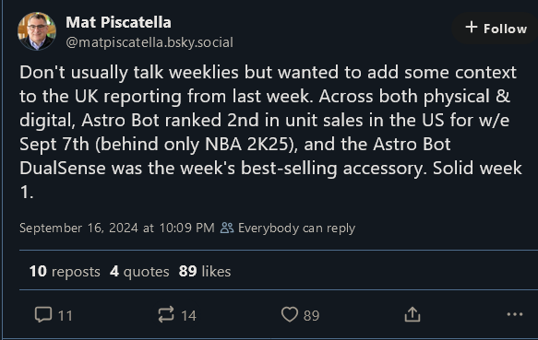
Task: Open Mat Piscatella's profile avatar
Action: pos(37,31)
